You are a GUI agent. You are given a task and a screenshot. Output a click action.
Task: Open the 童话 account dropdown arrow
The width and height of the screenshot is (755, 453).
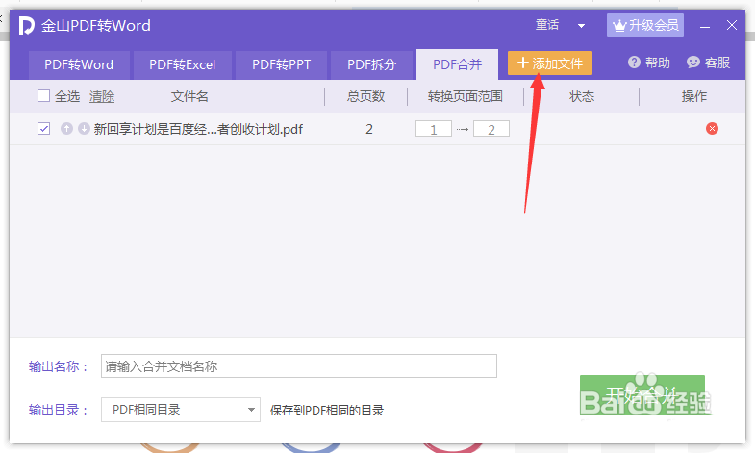pos(581,26)
